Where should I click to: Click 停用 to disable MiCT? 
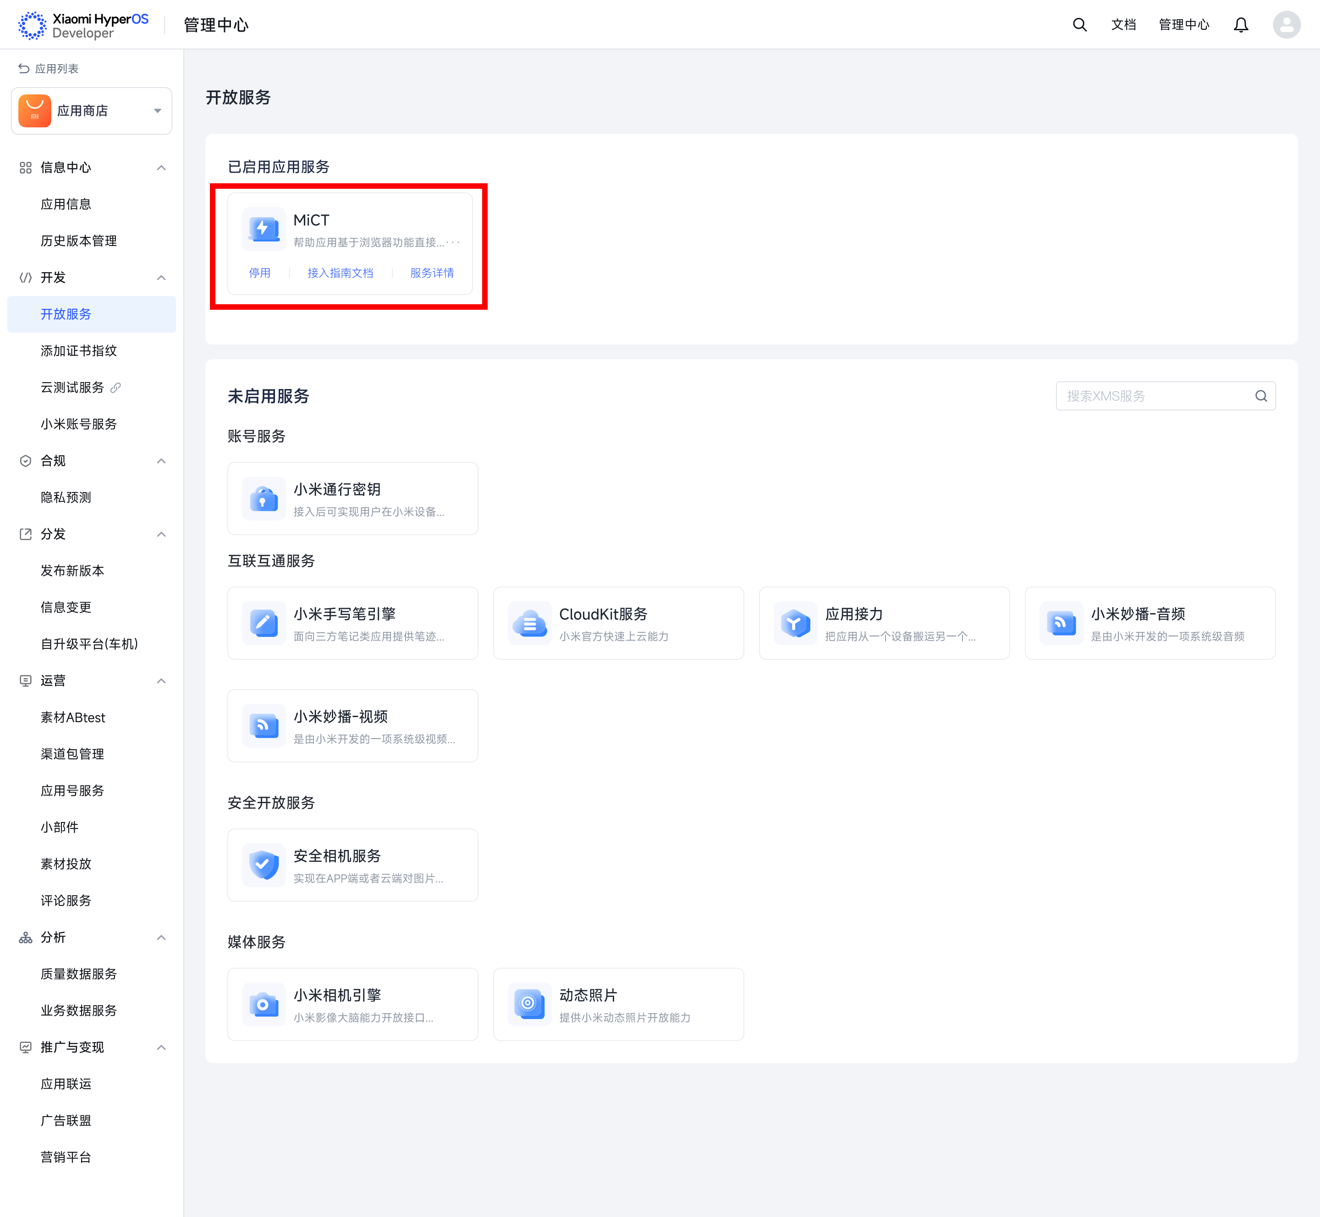click(x=259, y=273)
